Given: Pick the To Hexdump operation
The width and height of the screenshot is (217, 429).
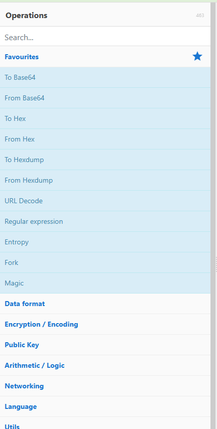Looking at the screenshot, I should pos(105,160).
